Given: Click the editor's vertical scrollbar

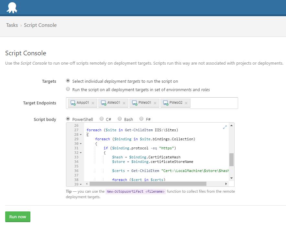Looking at the screenshot, I should tap(231, 159).
